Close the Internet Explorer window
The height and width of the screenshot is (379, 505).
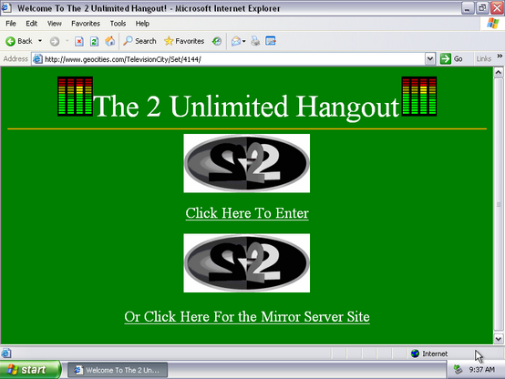(497, 8)
